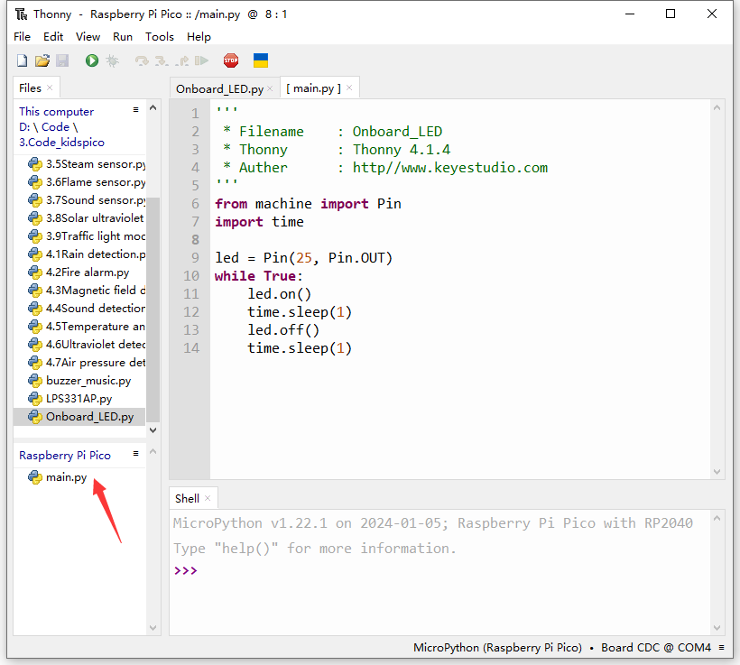740x665 pixels.
Task: Open the Tools menu
Action: (x=160, y=37)
